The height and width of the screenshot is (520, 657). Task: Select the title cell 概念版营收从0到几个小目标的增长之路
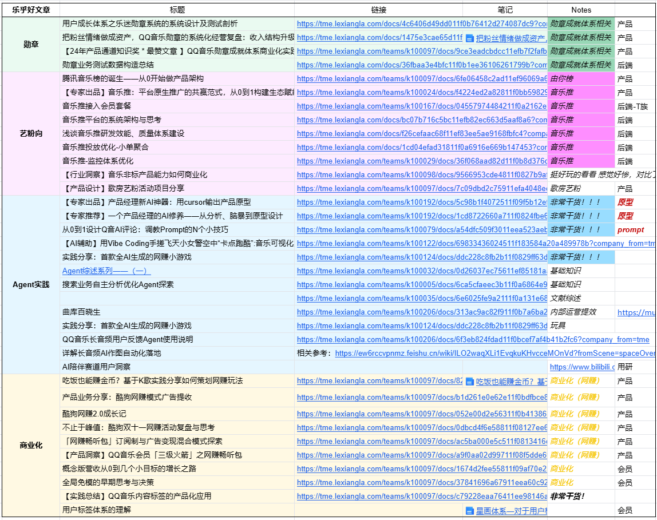[177, 469]
